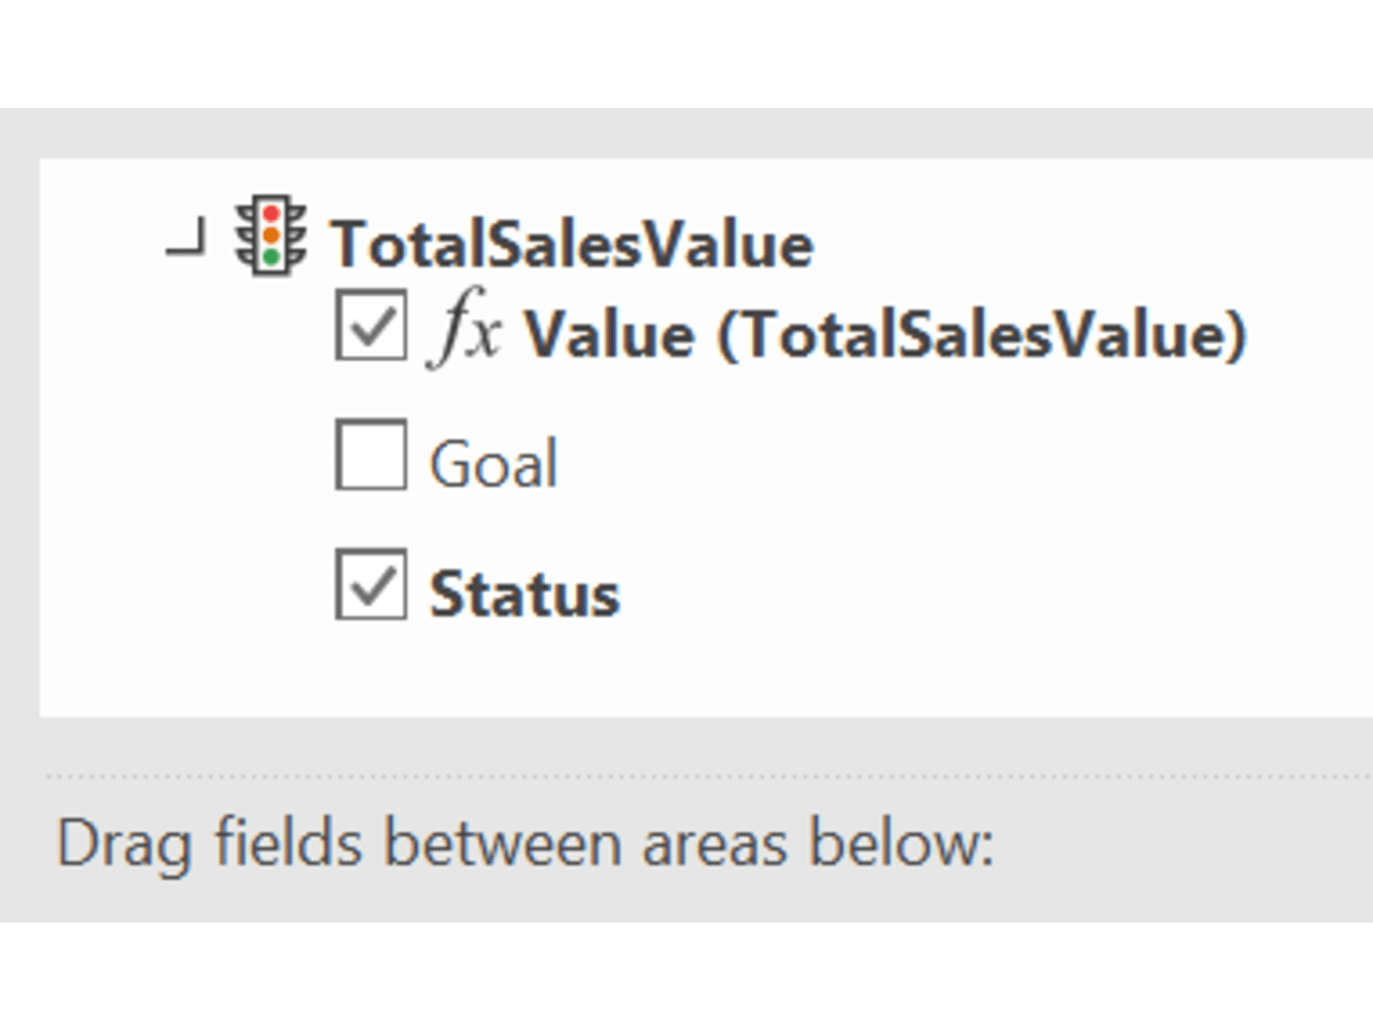
Task: Click the orange light on the KPI icon
Action: (271, 234)
